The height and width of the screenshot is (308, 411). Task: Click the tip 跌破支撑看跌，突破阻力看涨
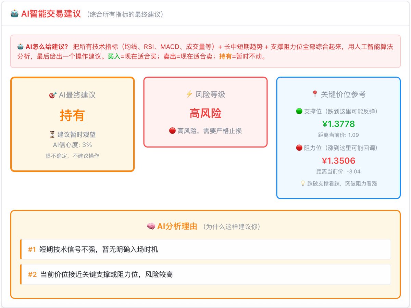tap(342, 183)
